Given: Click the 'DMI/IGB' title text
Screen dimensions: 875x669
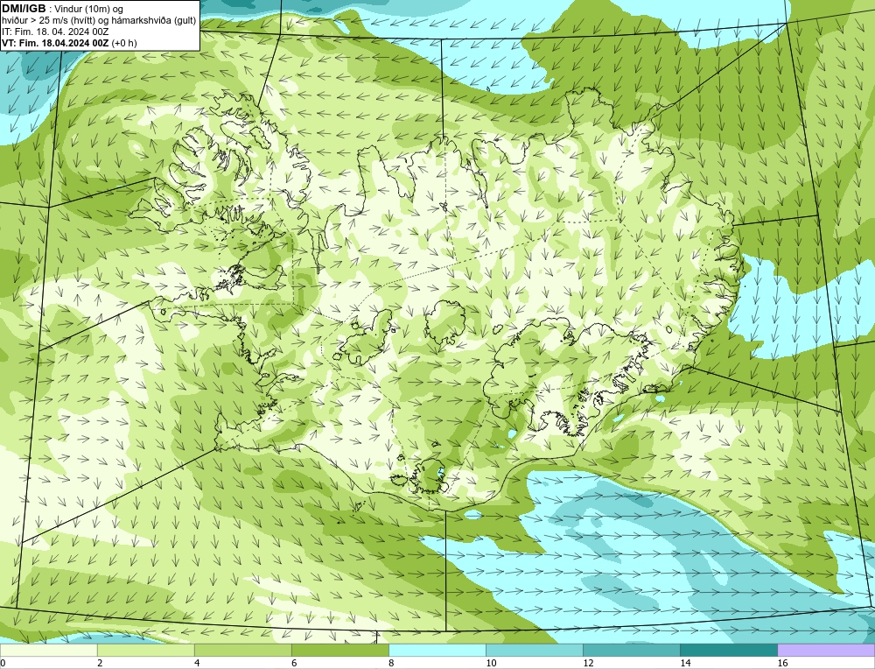Looking at the screenshot, I should [24, 9].
